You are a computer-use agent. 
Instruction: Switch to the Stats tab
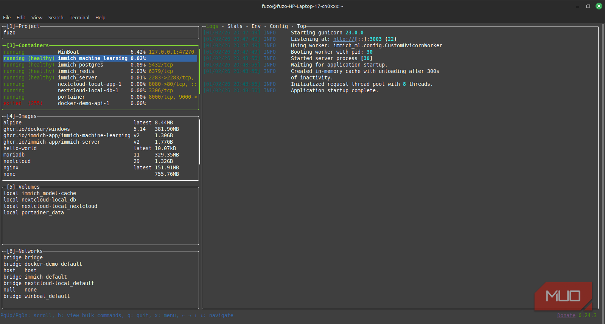click(235, 26)
